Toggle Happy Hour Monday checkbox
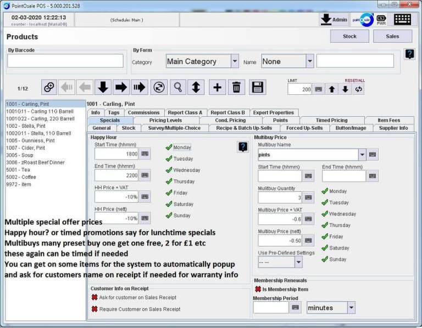Image resolution: width=422 pixels, height=328 pixels. click(x=169, y=147)
